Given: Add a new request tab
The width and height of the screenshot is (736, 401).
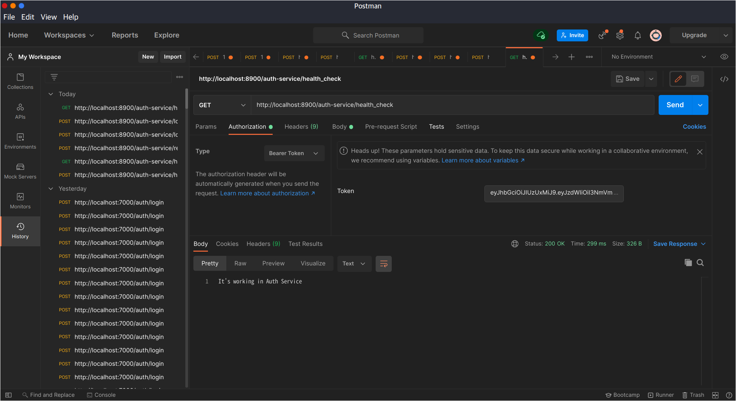Looking at the screenshot, I should (571, 57).
